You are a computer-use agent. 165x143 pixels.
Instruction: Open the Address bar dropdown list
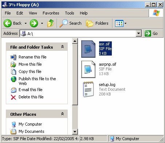(x=138, y=33)
